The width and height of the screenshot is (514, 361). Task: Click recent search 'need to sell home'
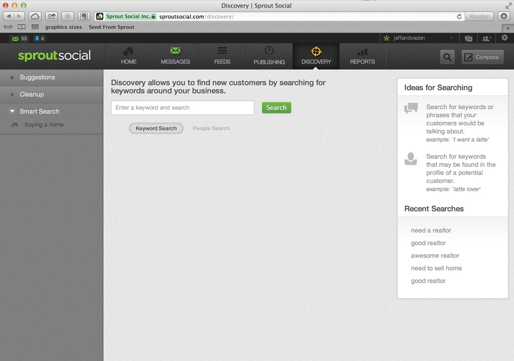[x=436, y=268]
